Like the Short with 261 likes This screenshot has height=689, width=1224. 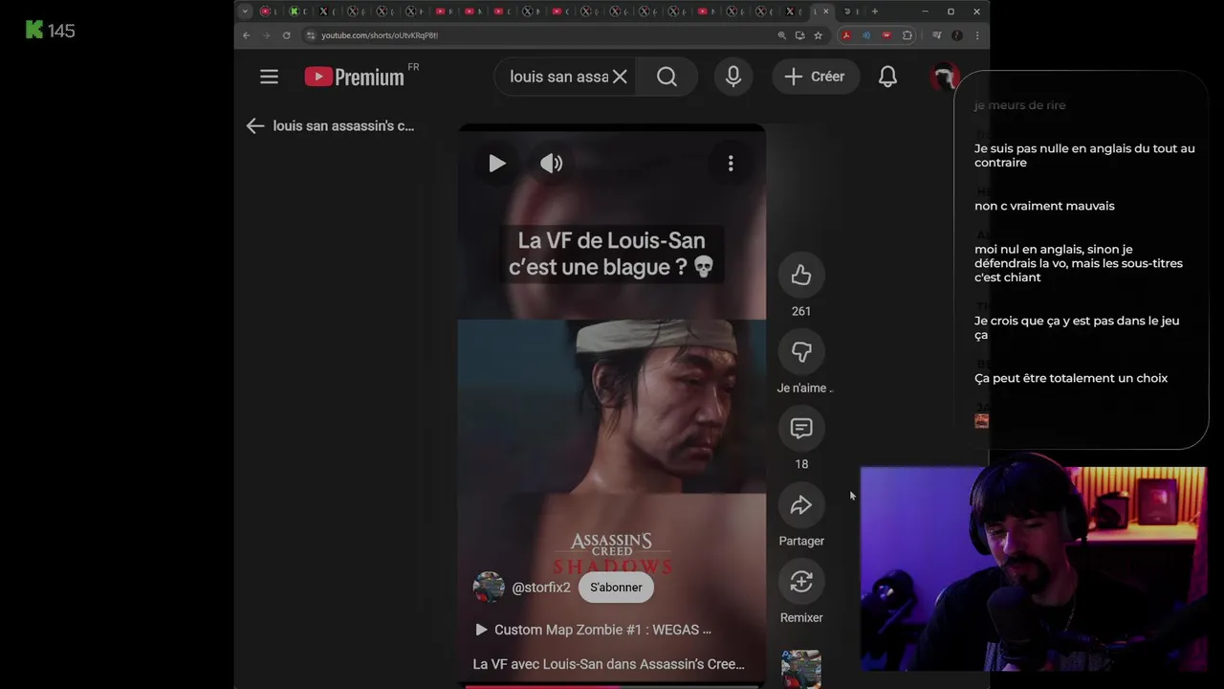(801, 276)
